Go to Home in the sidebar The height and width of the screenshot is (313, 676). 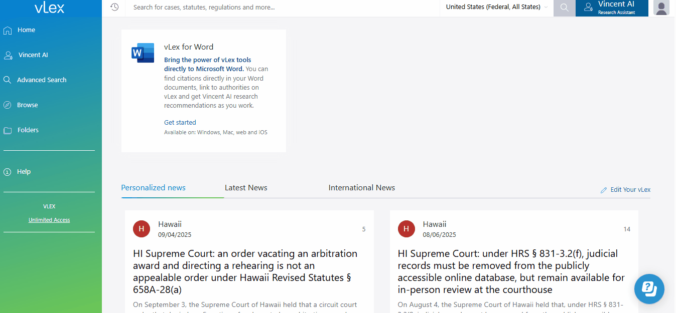pos(26,30)
